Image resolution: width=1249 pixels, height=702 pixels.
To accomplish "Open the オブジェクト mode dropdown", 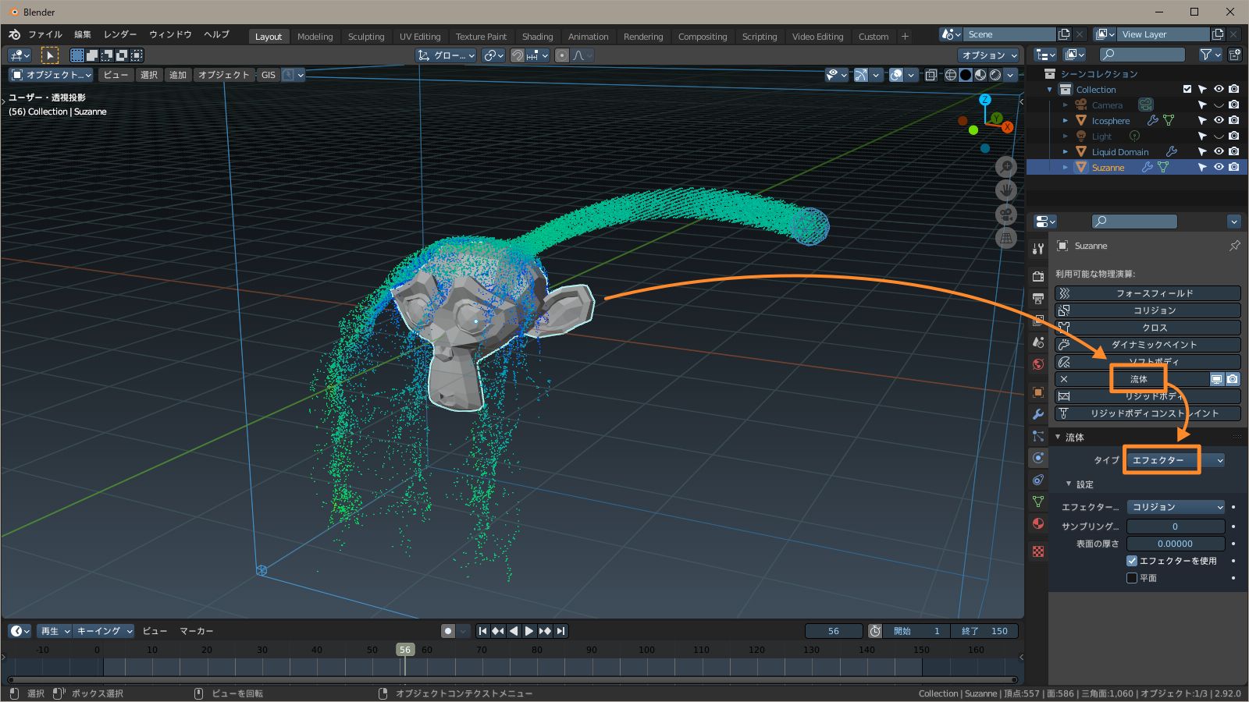I will pos(51,75).
